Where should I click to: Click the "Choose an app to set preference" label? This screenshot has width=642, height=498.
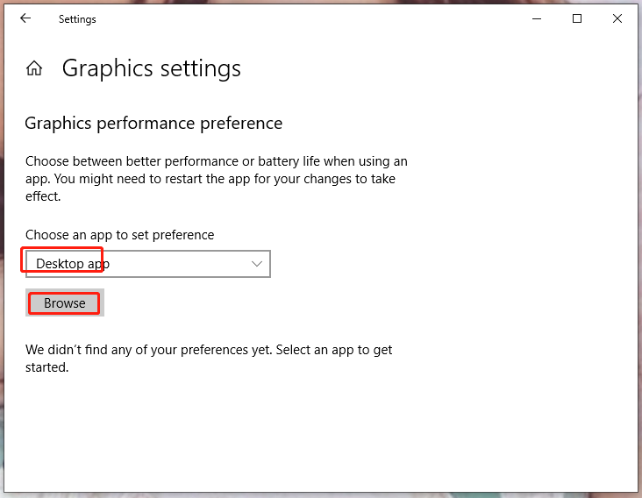[119, 235]
